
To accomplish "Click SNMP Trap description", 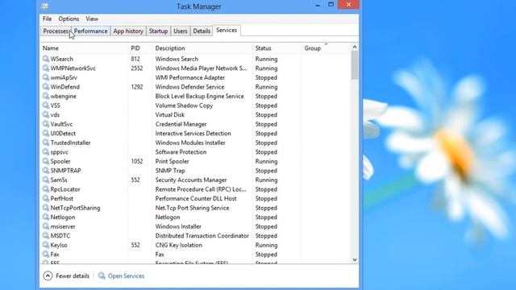I will 170,171.
